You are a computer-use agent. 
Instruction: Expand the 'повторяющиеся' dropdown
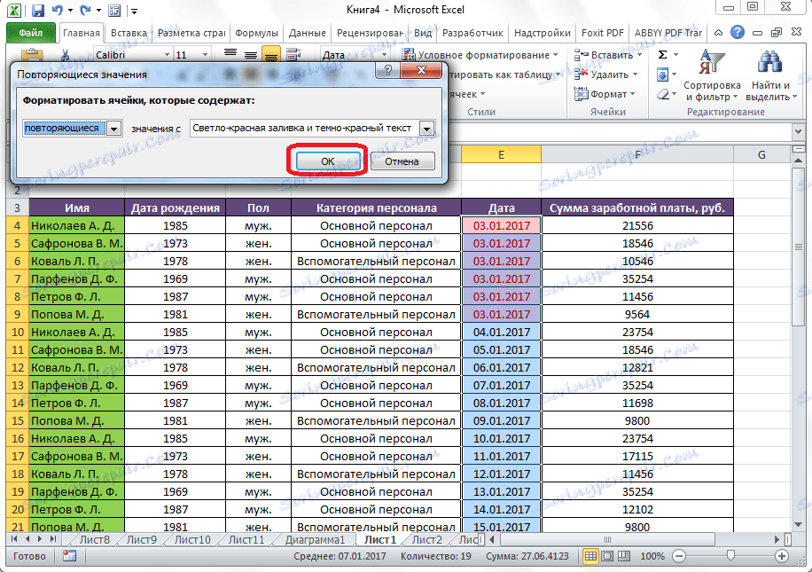click(x=113, y=129)
